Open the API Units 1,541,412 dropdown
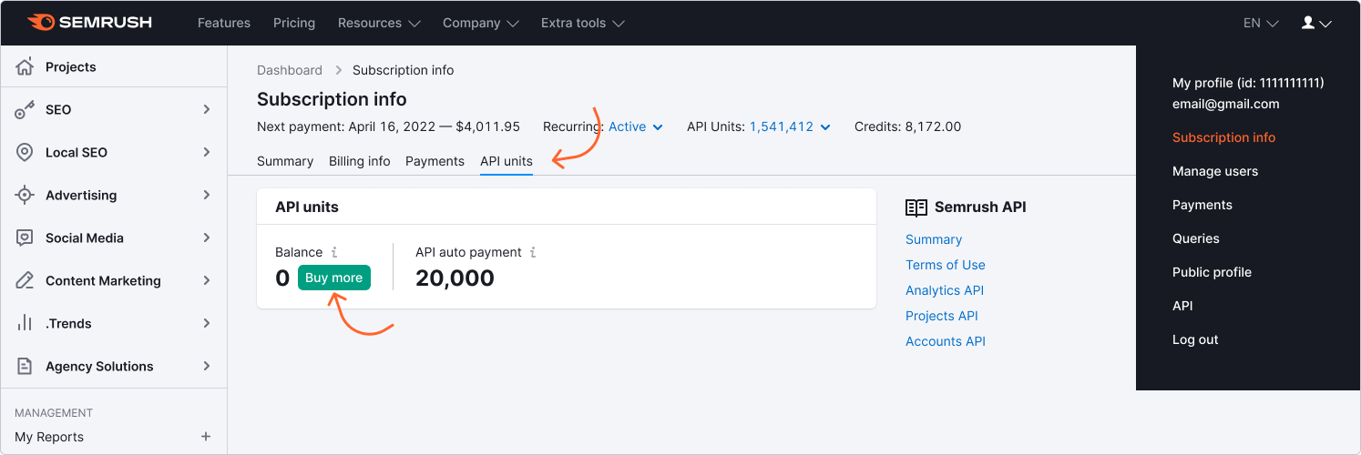Screen dimensions: 1361x455 790,126
